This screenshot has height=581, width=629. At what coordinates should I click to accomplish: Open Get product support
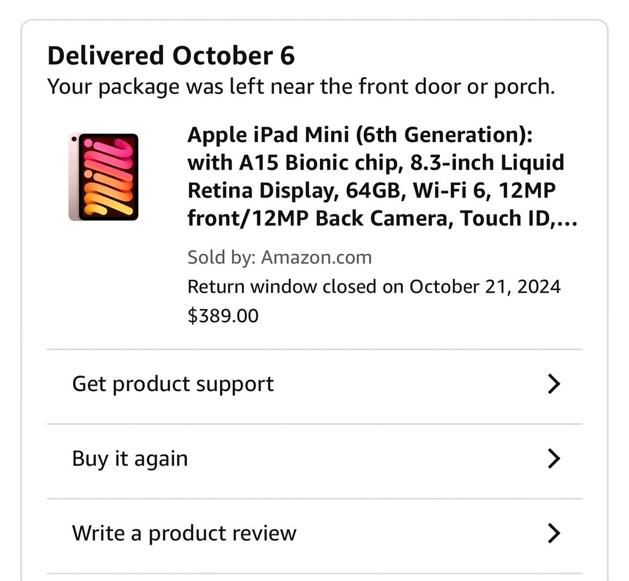click(173, 384)
